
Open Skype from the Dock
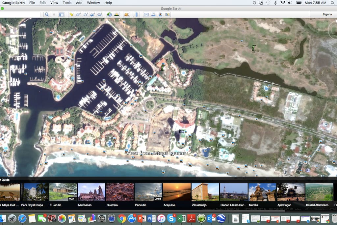tap(171, 218)
